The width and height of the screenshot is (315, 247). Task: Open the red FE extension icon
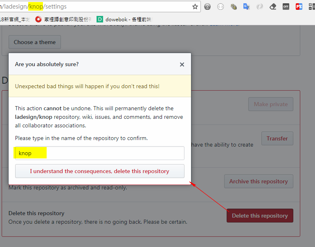click(x=299, y=7)
